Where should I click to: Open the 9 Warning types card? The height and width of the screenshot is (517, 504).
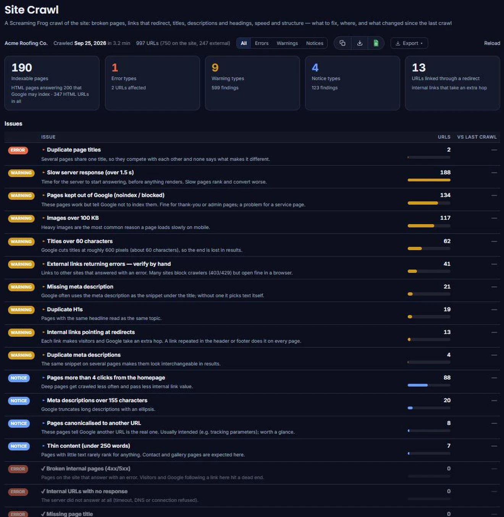point(252,83)
